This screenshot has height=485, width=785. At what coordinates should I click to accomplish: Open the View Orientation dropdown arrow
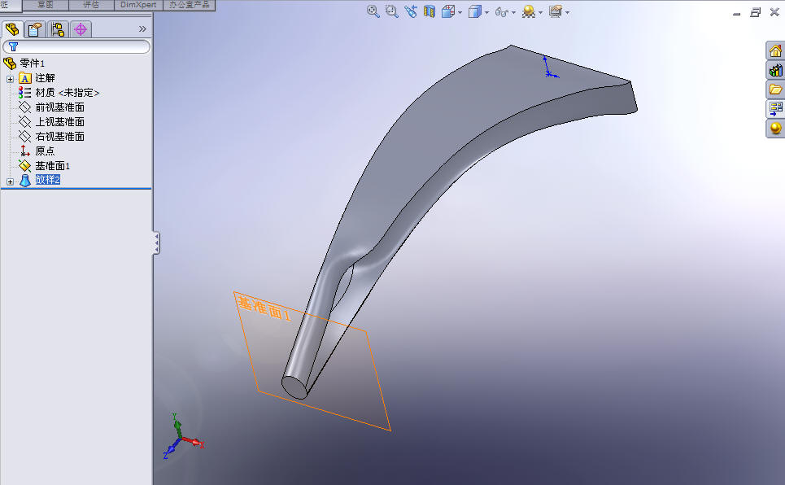[x=460, y=12]
